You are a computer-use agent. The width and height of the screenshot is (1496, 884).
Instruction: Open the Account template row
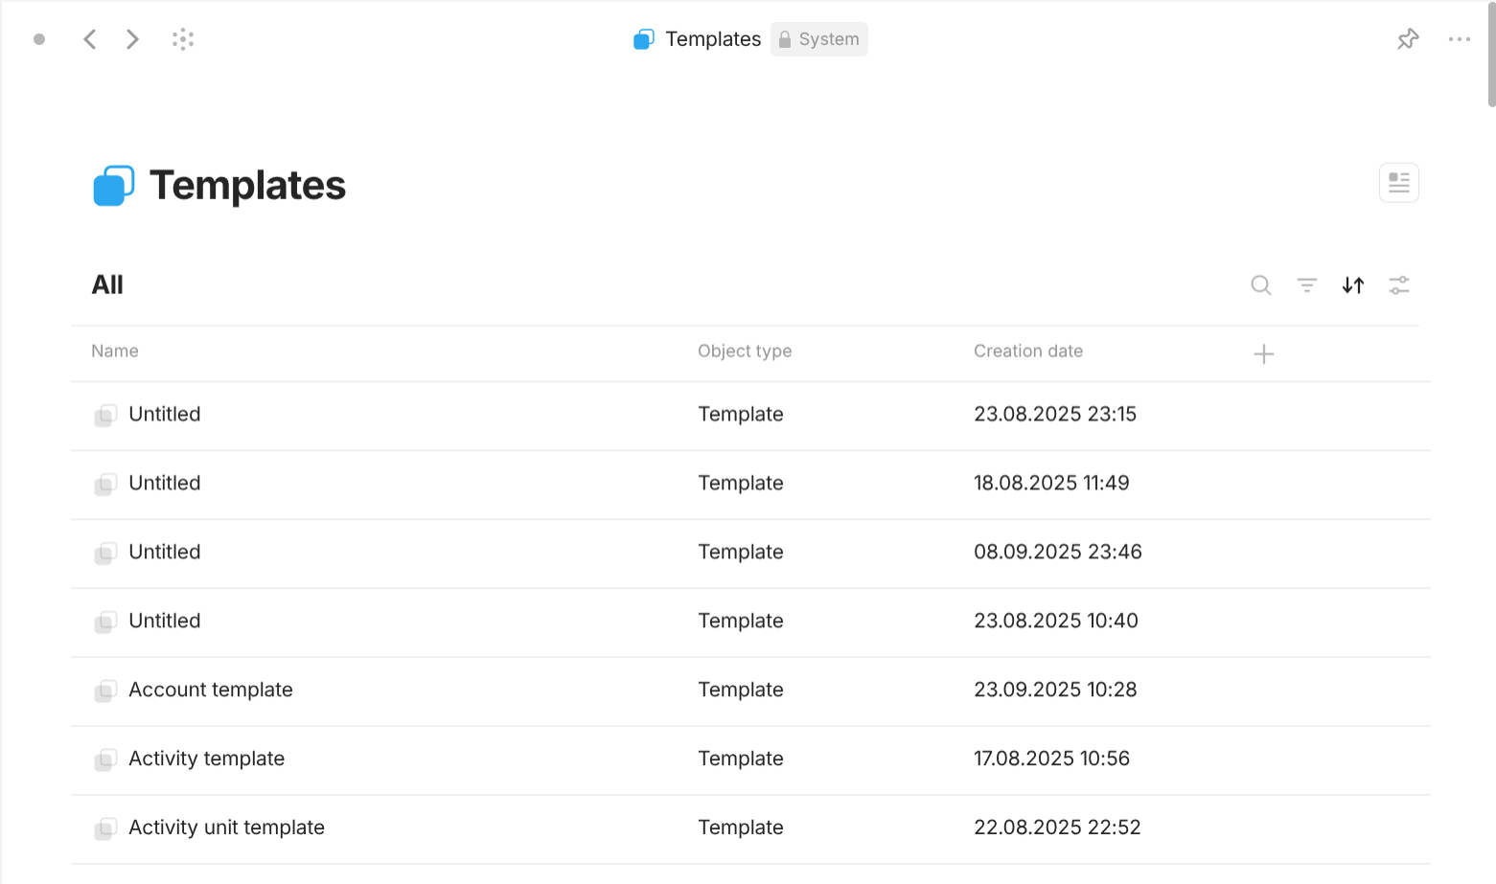coord(211,690)
